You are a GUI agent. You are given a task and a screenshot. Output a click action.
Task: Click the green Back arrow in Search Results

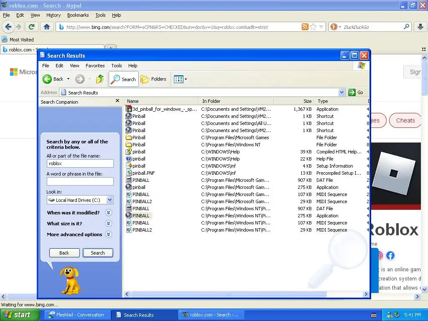coord(47,79)
